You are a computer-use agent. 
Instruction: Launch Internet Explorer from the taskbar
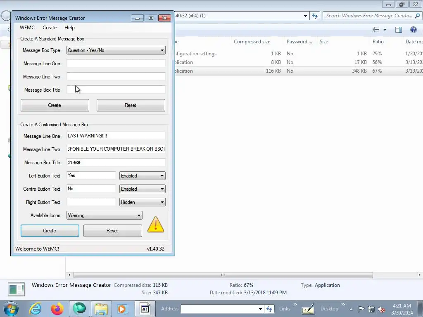(x=35, y=309)
